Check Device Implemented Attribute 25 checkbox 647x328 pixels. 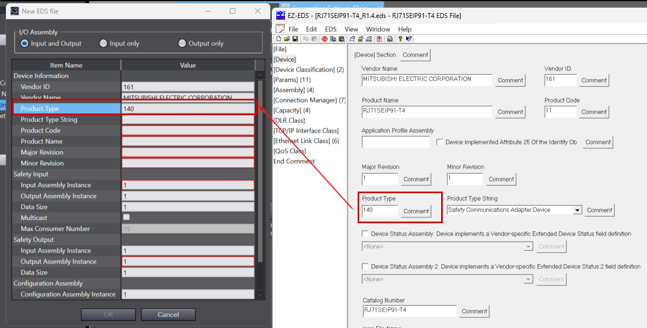click(x=440, y=142)
